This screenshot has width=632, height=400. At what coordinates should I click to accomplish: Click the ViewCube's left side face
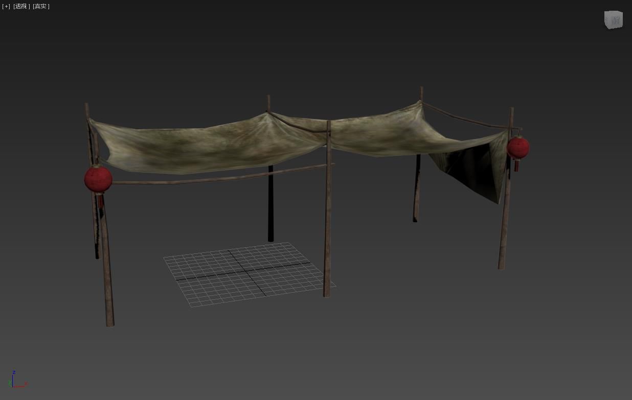tap(606, 21)
